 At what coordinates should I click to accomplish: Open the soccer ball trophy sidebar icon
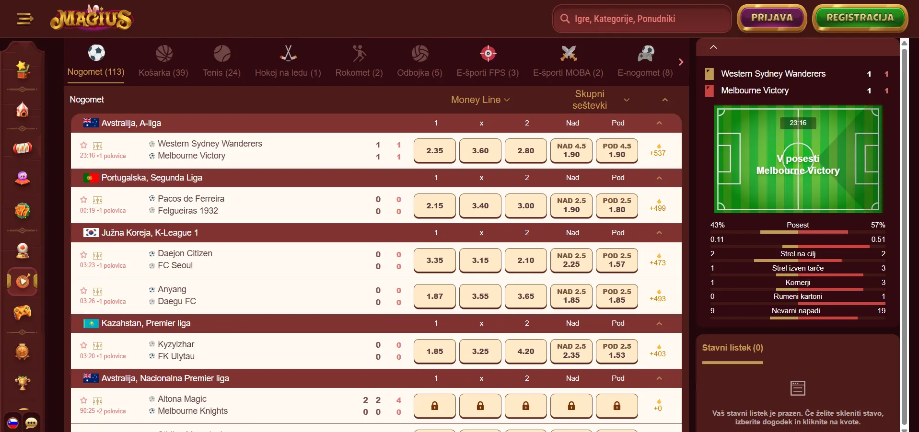(x=23, y=250)
